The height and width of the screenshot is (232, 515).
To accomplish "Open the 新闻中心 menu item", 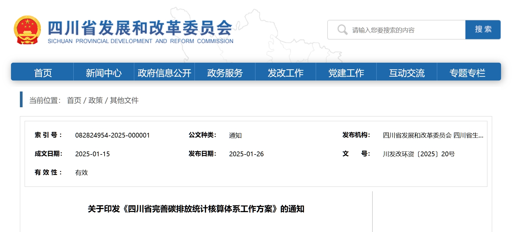I will [x=104, y=73].
